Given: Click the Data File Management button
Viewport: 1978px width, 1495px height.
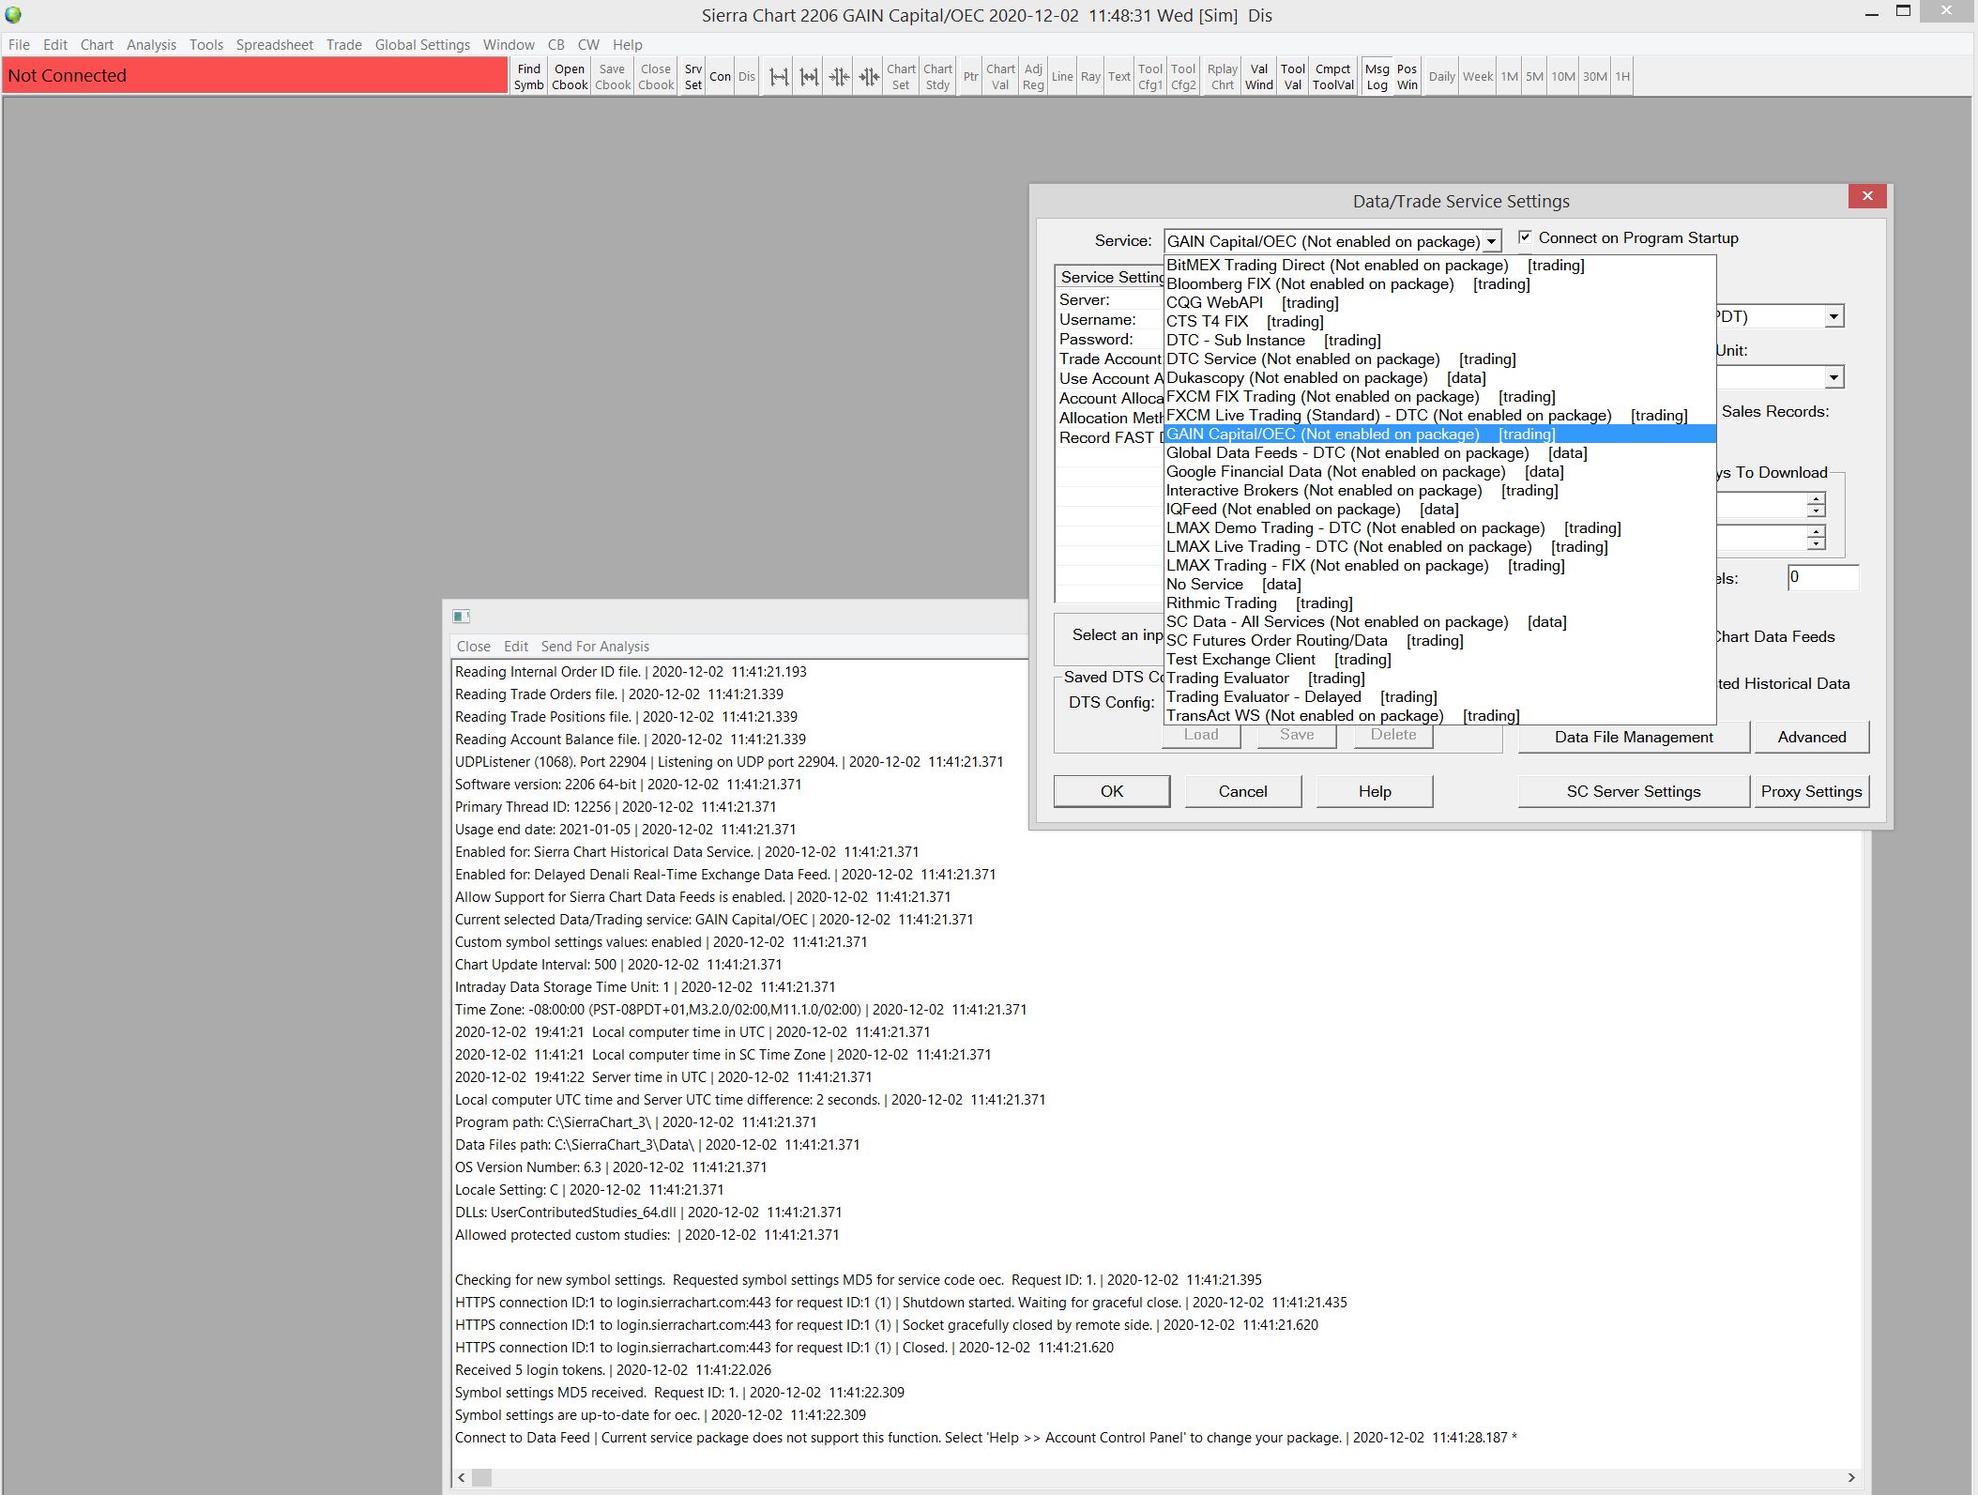Looking at the screenshot, I should (x=1633, y=737).
